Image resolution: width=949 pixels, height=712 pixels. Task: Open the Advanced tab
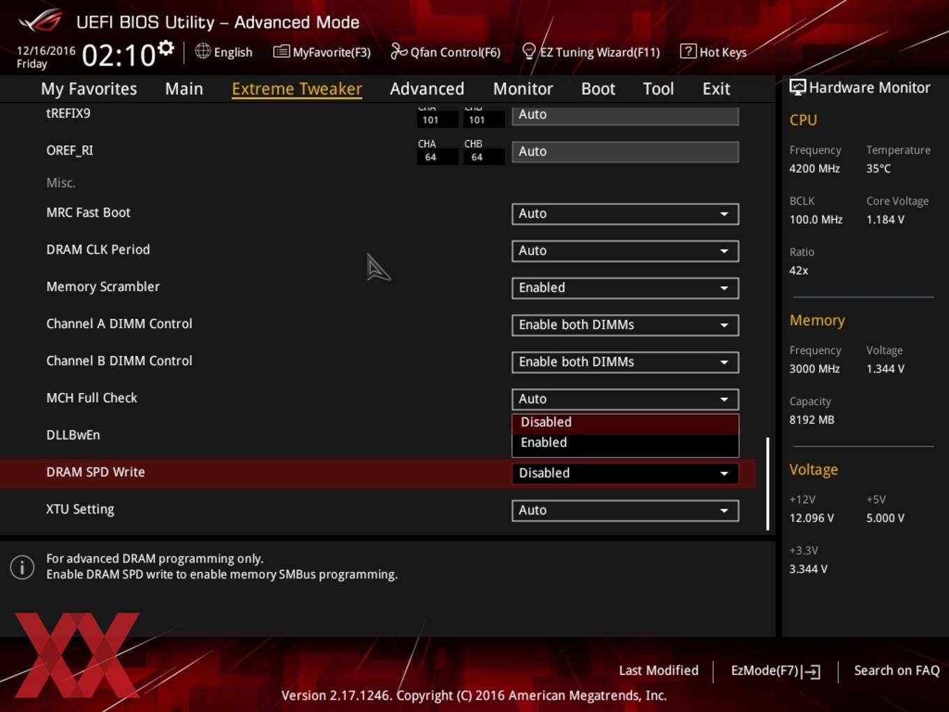coord(427,89)
